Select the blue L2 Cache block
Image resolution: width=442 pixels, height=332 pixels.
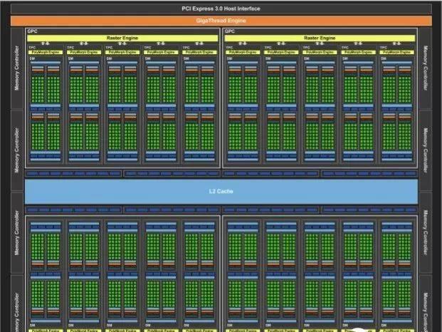coord(221,191)
